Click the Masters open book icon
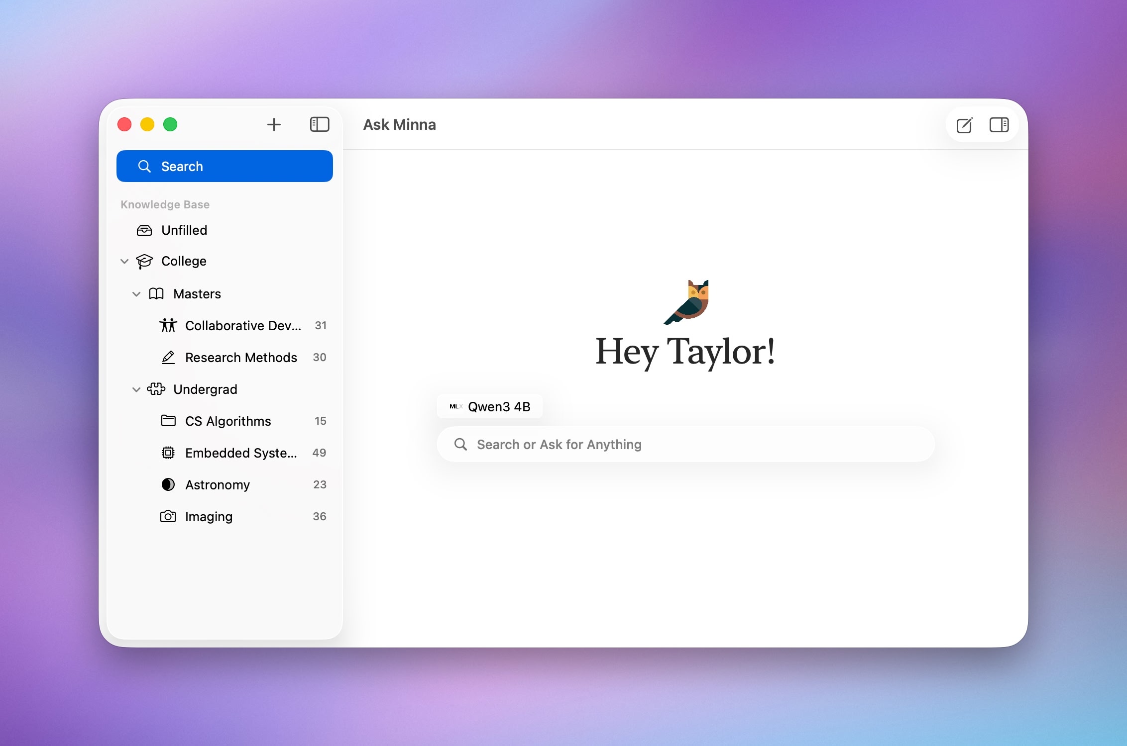 156,294
